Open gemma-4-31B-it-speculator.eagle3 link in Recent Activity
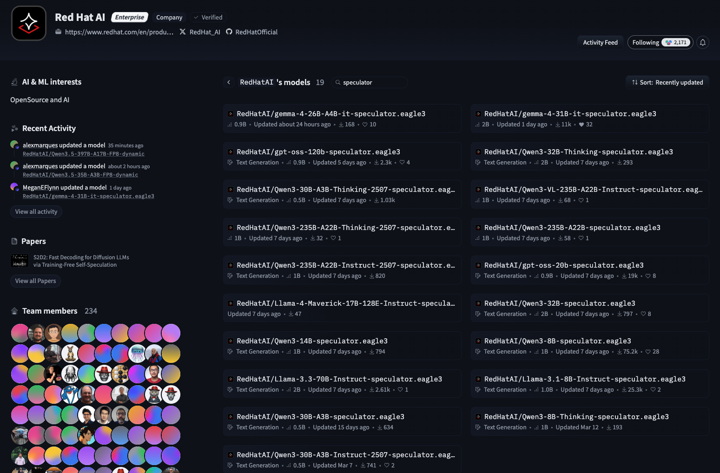Viewport: 720px width, 473px height. tap(88, 196)
